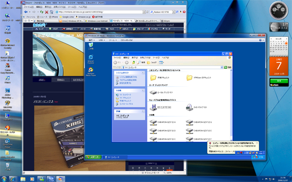Click the volume icon in system tray
The width and height of the screenshot is (292, 182).
point(274,179)
